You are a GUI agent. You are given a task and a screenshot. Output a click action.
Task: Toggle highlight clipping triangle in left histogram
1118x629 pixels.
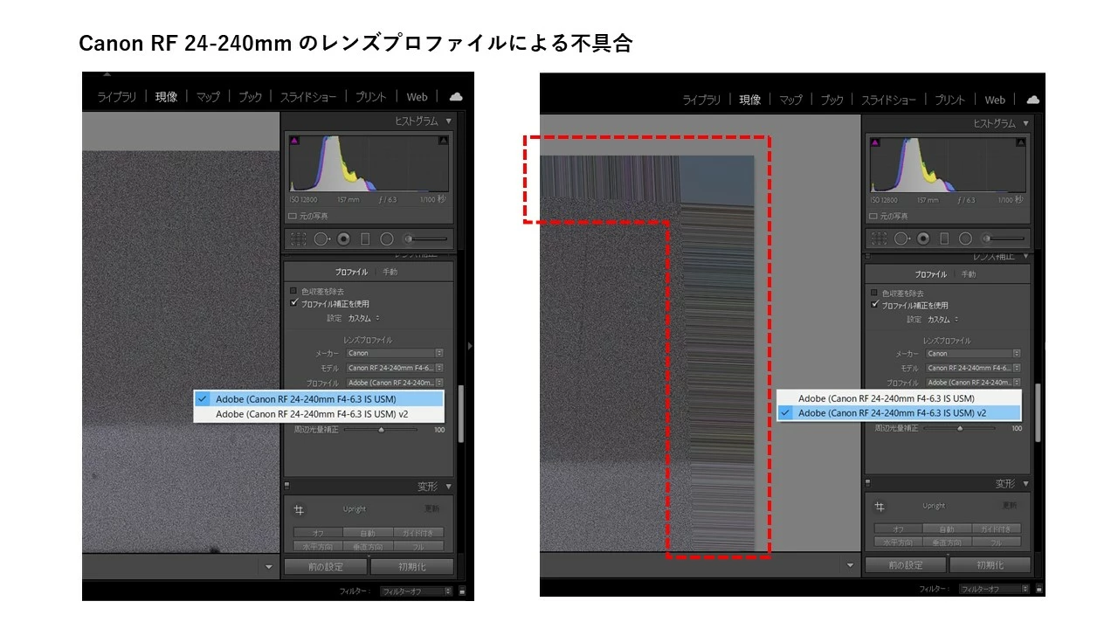pyautogui.click(x=443, y=140)
